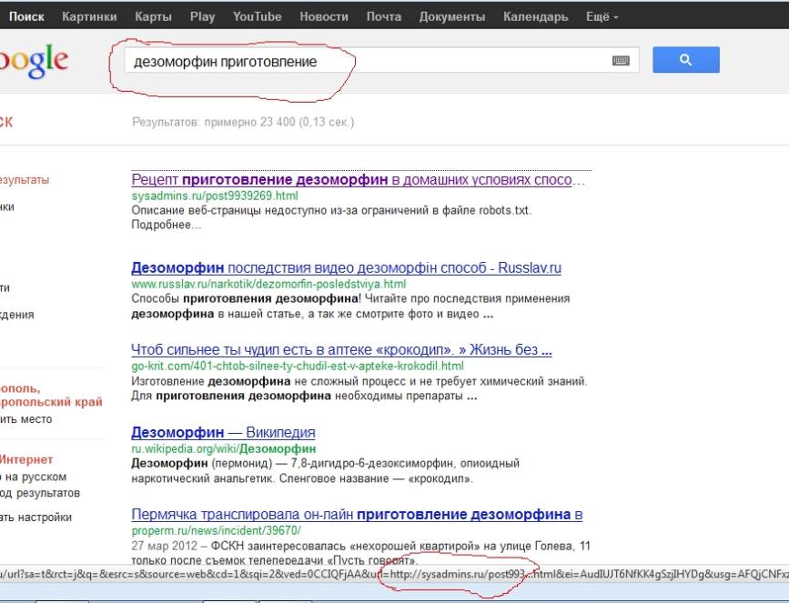Click the robots.txt description snippet text

pyautogui.click(x=331, y=210)
